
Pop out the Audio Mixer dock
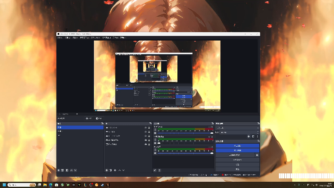tap(213, 123)
